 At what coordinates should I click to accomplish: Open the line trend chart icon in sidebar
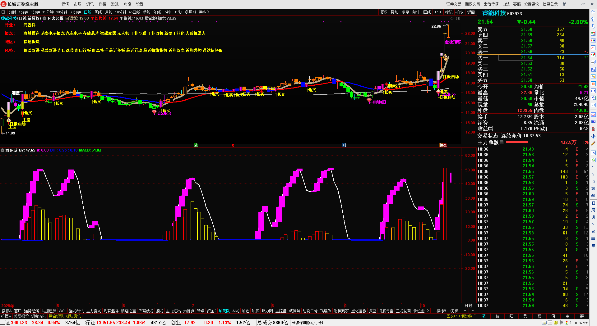(x=593, y=48)
